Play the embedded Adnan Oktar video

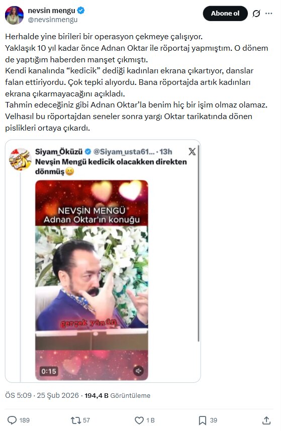(91, 280)
